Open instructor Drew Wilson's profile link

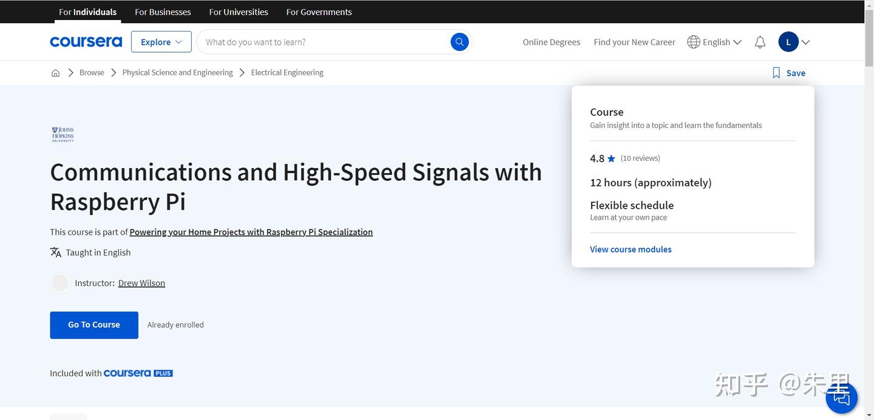click(x=141, y=283)
